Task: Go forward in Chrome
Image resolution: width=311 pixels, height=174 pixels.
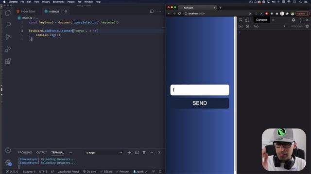Action: pos(174,14)
